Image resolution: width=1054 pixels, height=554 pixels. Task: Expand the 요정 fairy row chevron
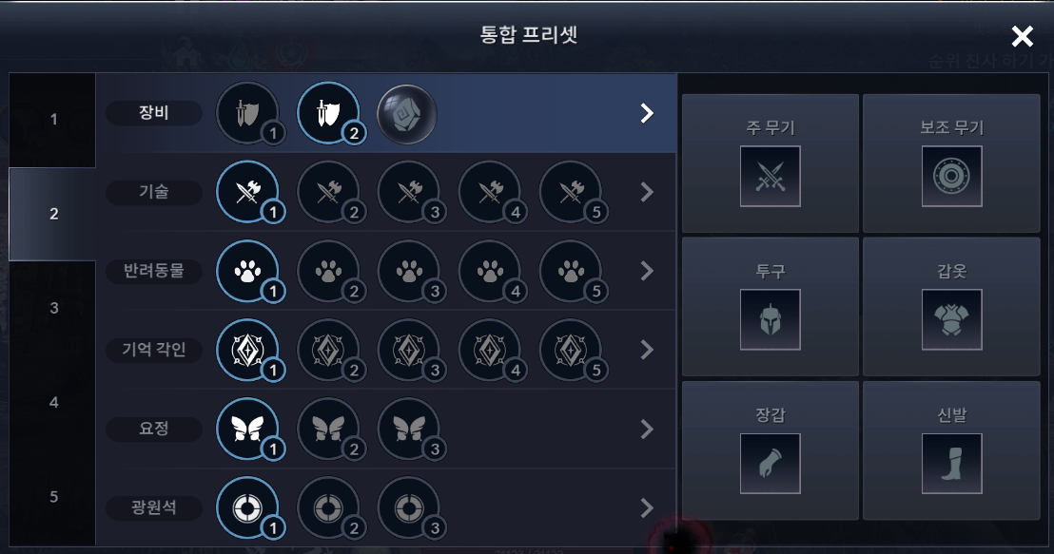click(x=647, y=430)
